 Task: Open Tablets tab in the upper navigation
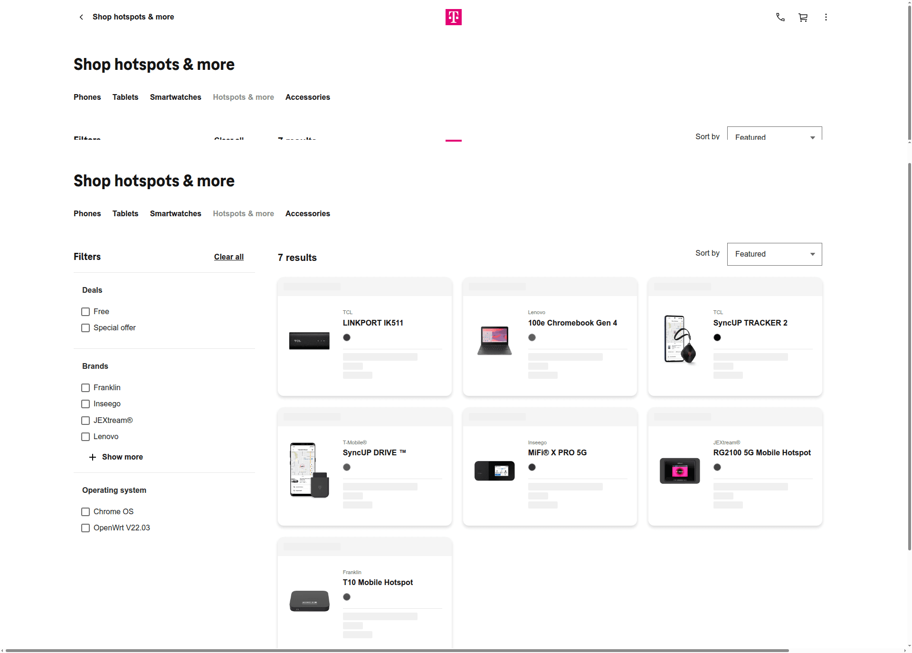tap(125, 97)
